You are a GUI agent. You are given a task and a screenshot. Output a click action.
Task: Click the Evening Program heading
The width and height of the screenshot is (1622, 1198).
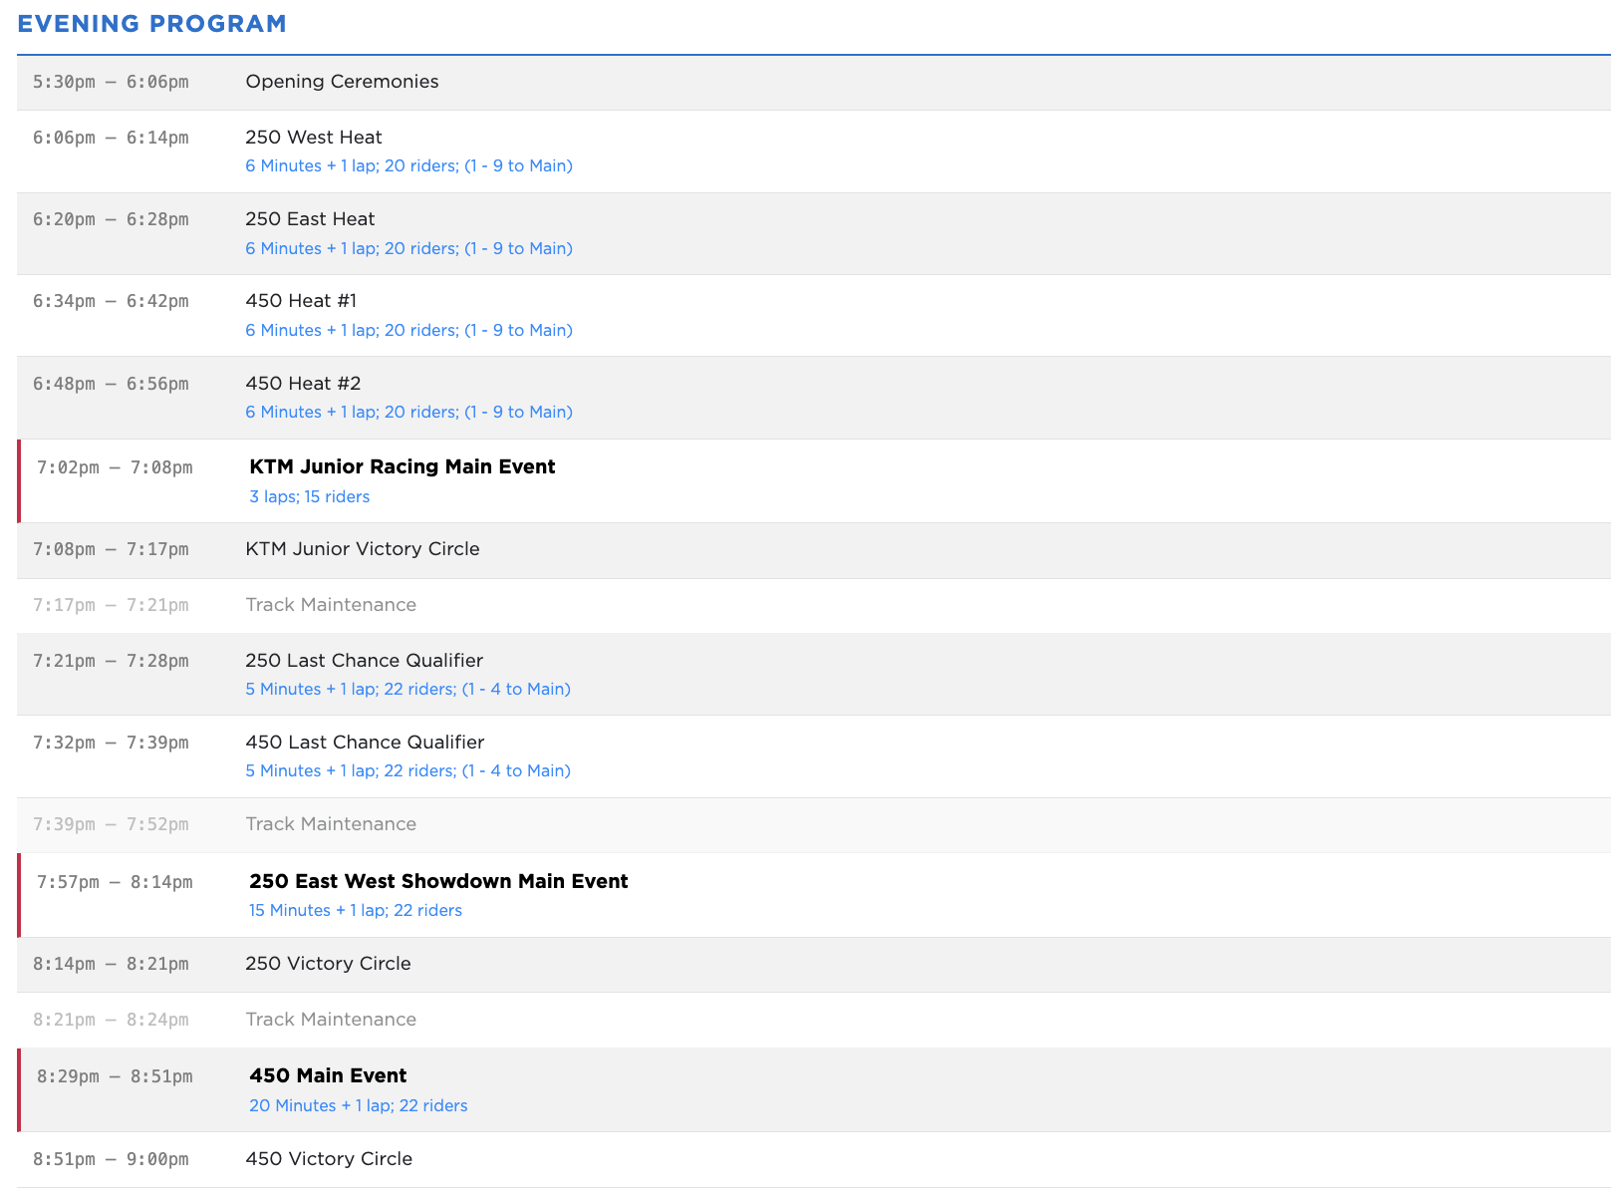(x=151, y=24)
